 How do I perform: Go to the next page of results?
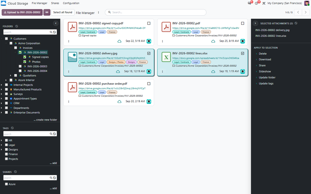tap(306, 12)
